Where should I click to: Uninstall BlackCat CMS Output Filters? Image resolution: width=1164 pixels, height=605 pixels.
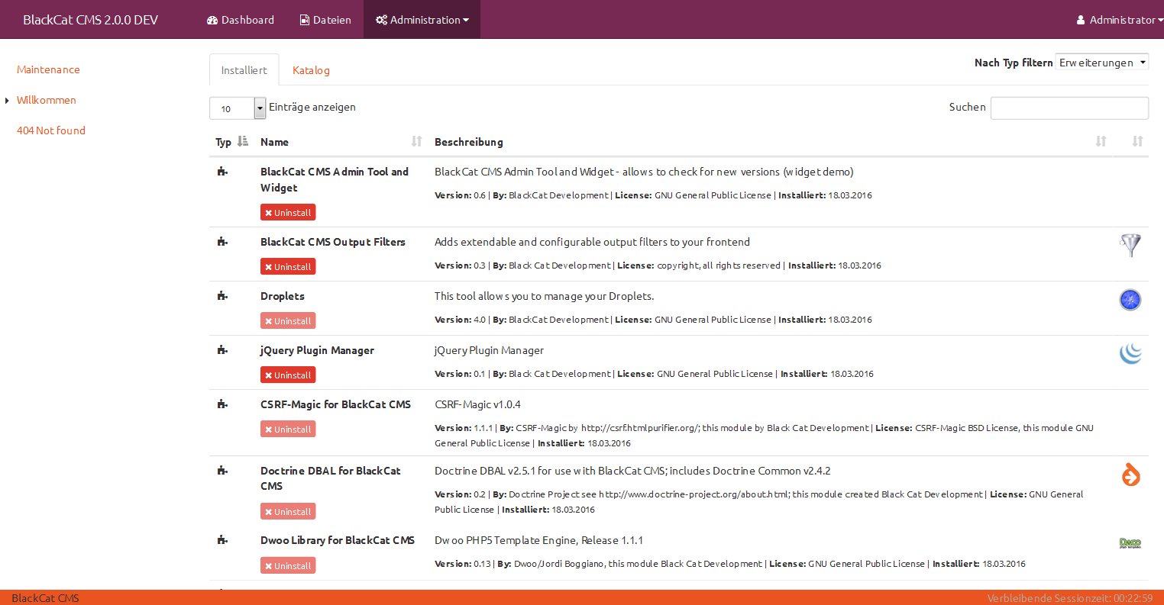(288, 267)
